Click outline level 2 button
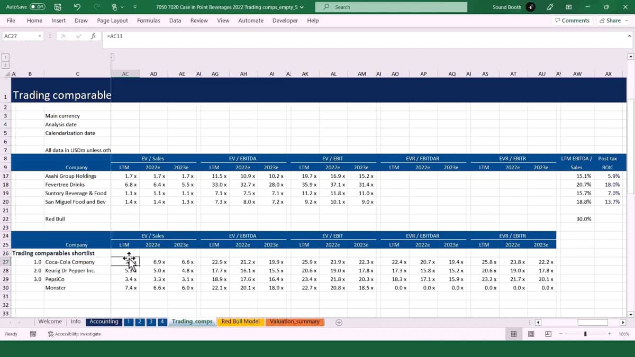The width and height of the screenshot is (635, 357). tap(6, 65)
